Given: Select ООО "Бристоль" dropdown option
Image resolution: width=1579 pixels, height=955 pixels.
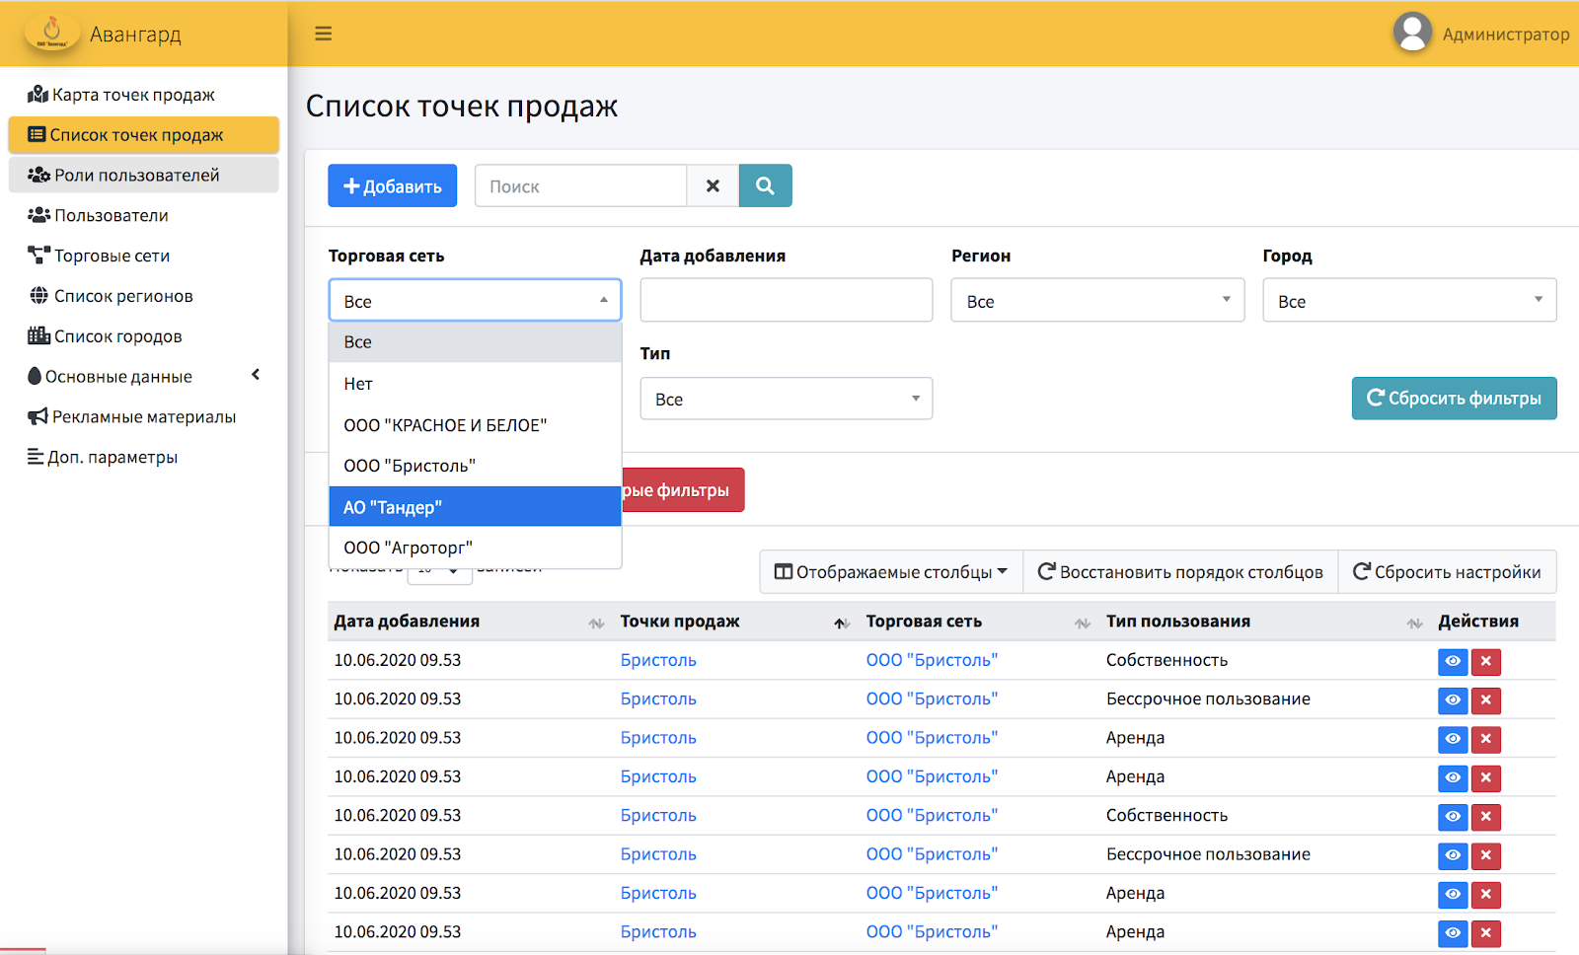Looking at the screenshot, I should coord(475,466).
